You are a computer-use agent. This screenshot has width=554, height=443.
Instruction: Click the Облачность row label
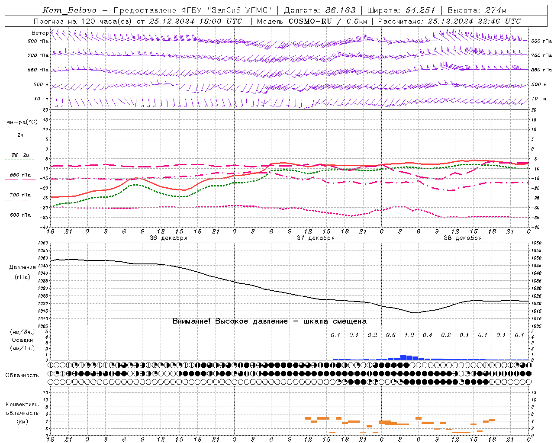(22, 375)
